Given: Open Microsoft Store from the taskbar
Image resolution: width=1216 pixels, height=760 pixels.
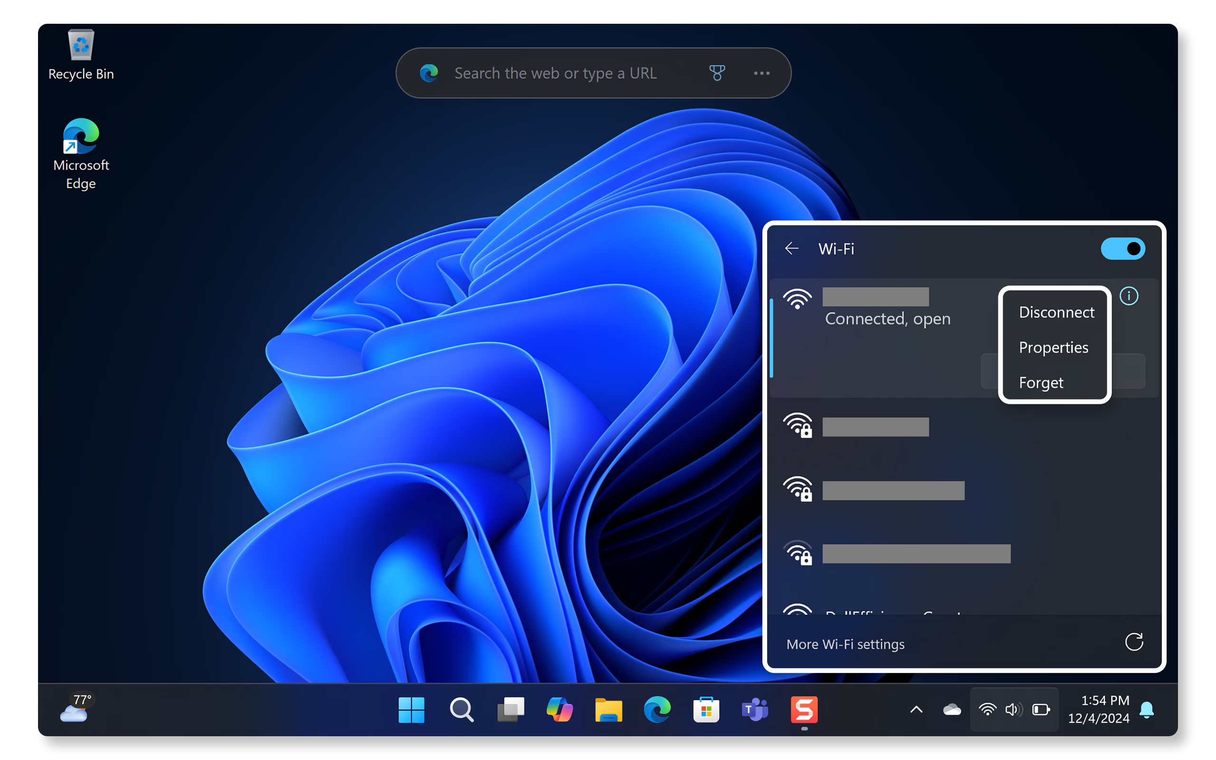Looking at the screenshot, I should tap(706, 710).
